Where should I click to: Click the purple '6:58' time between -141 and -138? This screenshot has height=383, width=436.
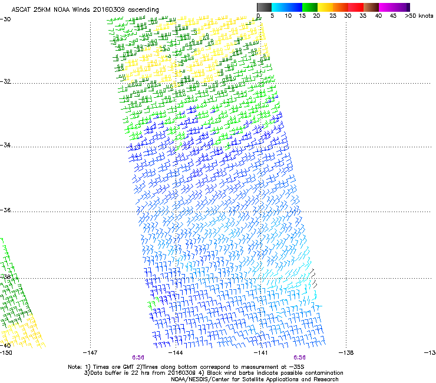click(x=299, y=358)
